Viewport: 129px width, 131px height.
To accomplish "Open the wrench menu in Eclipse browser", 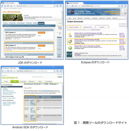I will pyautogui.click(x=126, y=6).
